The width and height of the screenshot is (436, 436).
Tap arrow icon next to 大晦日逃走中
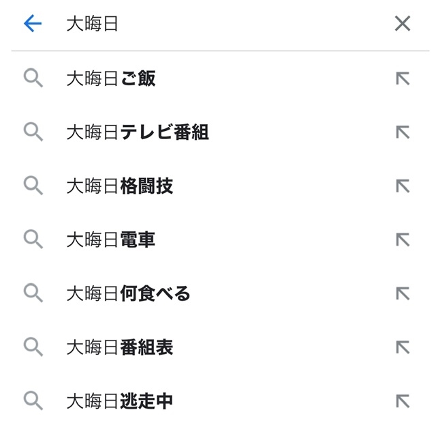point(403,401)
